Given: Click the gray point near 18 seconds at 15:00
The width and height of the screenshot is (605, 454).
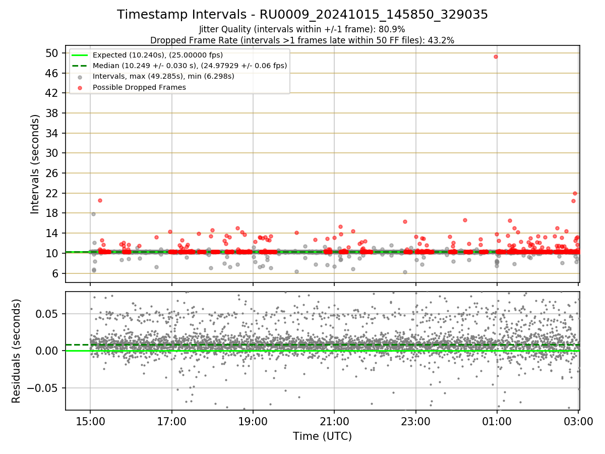Looking at the screenshot, I should (93, 214).
